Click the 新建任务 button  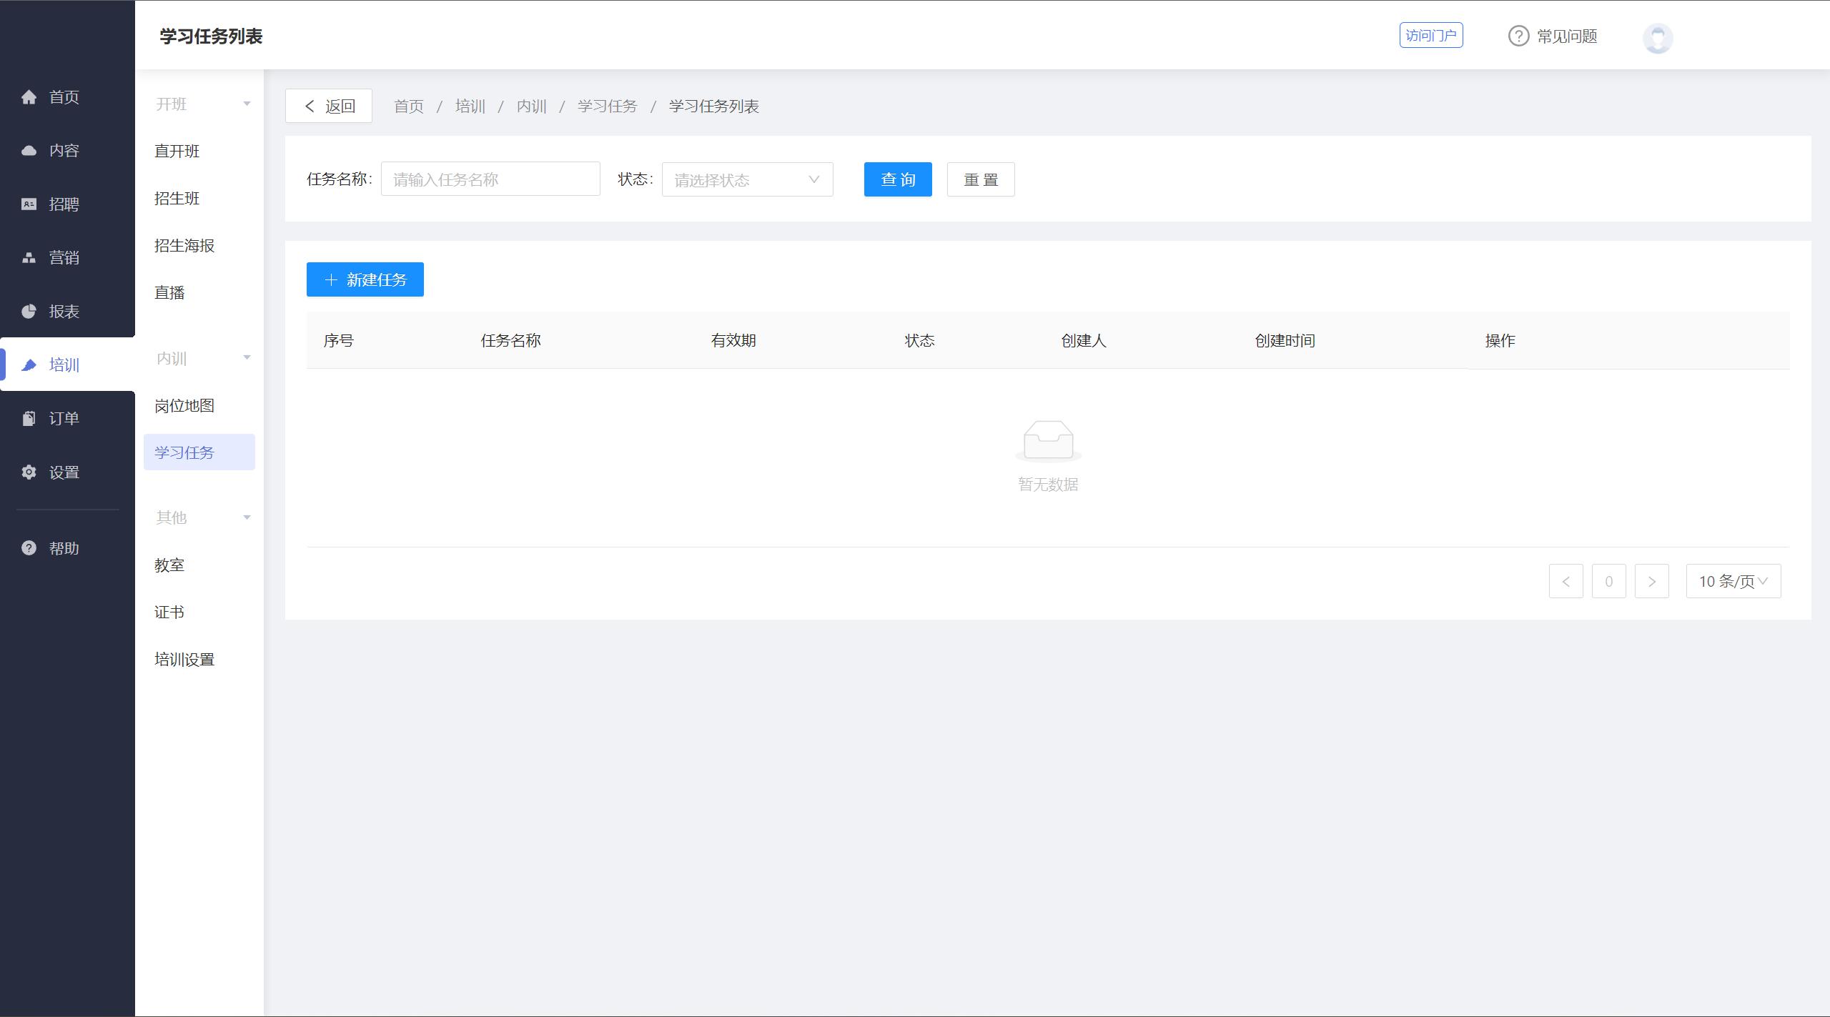[x=365, y=279]
